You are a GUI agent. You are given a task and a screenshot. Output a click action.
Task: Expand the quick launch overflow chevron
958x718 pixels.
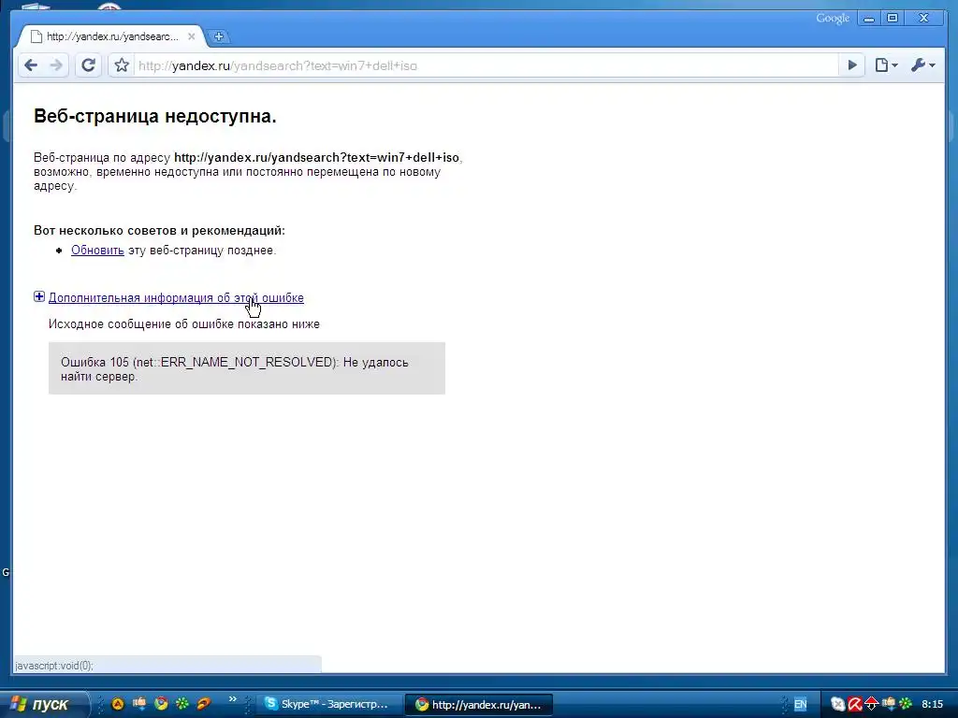pos(232,699)
